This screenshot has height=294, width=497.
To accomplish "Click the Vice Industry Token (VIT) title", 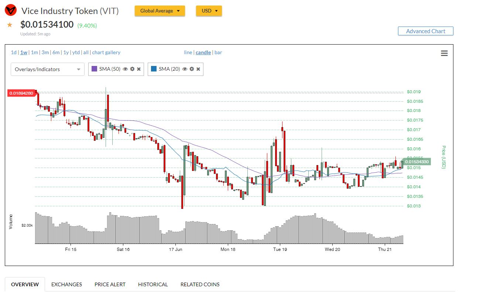I will 70,11.
